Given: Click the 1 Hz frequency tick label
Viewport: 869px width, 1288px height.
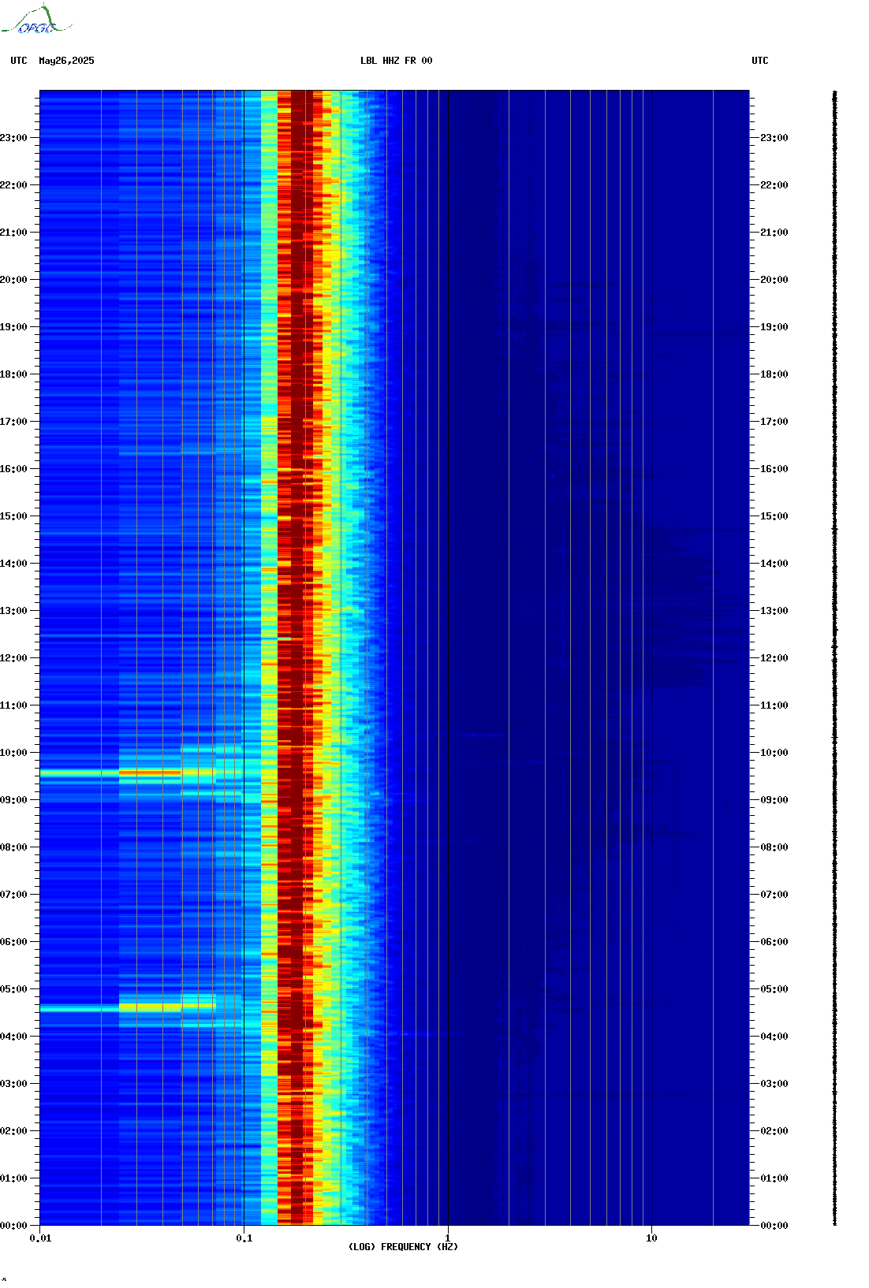Looking at the screenshot, I should pyautogui.click(x=448, y=1238).
